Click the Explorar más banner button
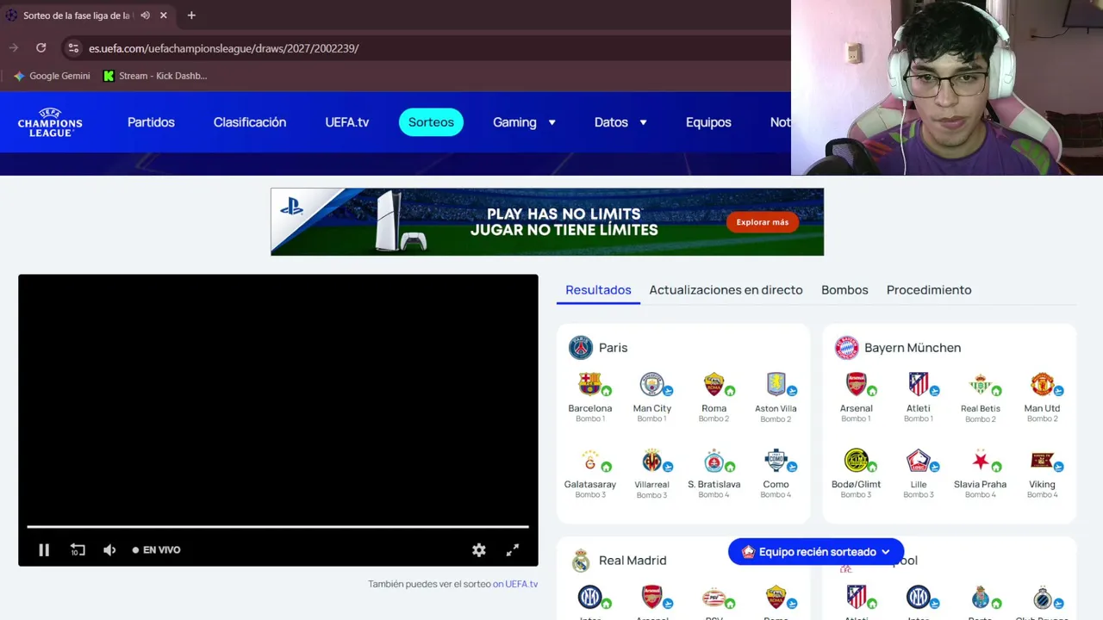This screenshot has width=1103, height=620. click(763, 222)
